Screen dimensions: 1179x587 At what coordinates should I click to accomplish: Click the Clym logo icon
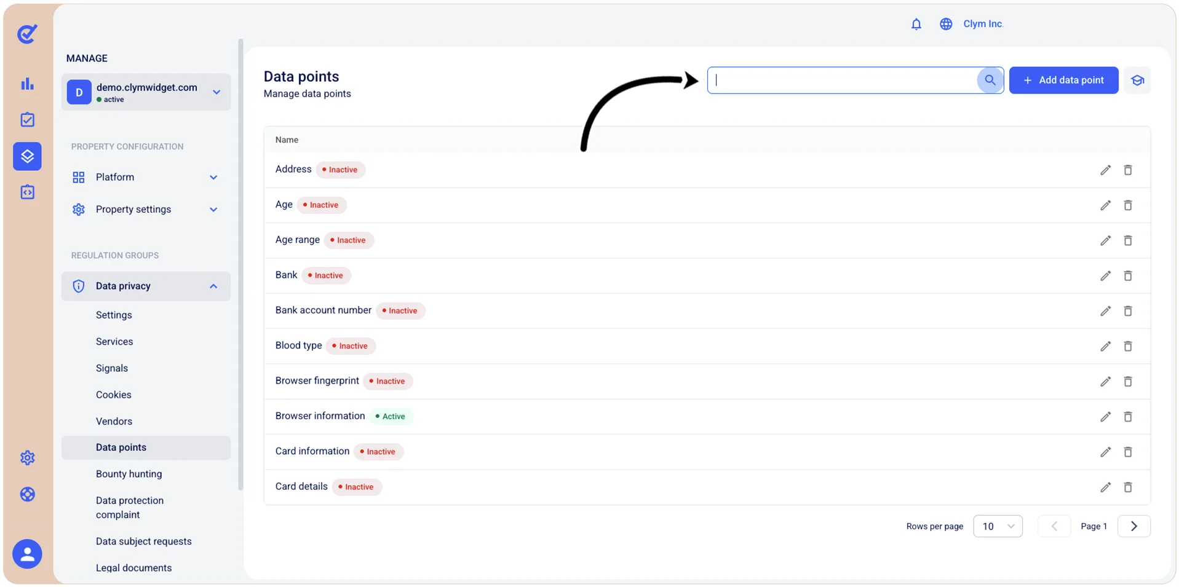click(x=27, y=34)
